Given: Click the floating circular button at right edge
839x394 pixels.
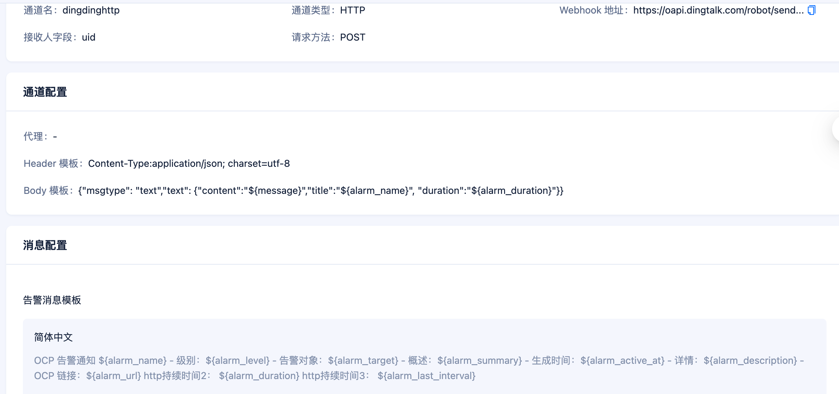Looking at the screenshot, I should pyautogui.click(x=836, y=129).
